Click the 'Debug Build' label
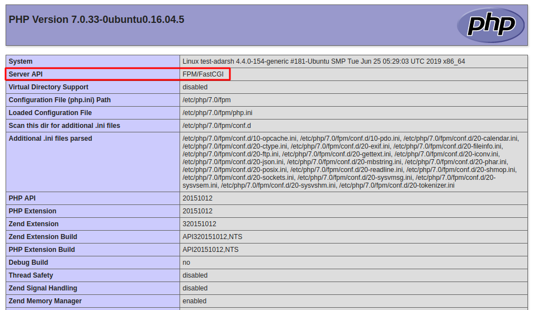 28,263
